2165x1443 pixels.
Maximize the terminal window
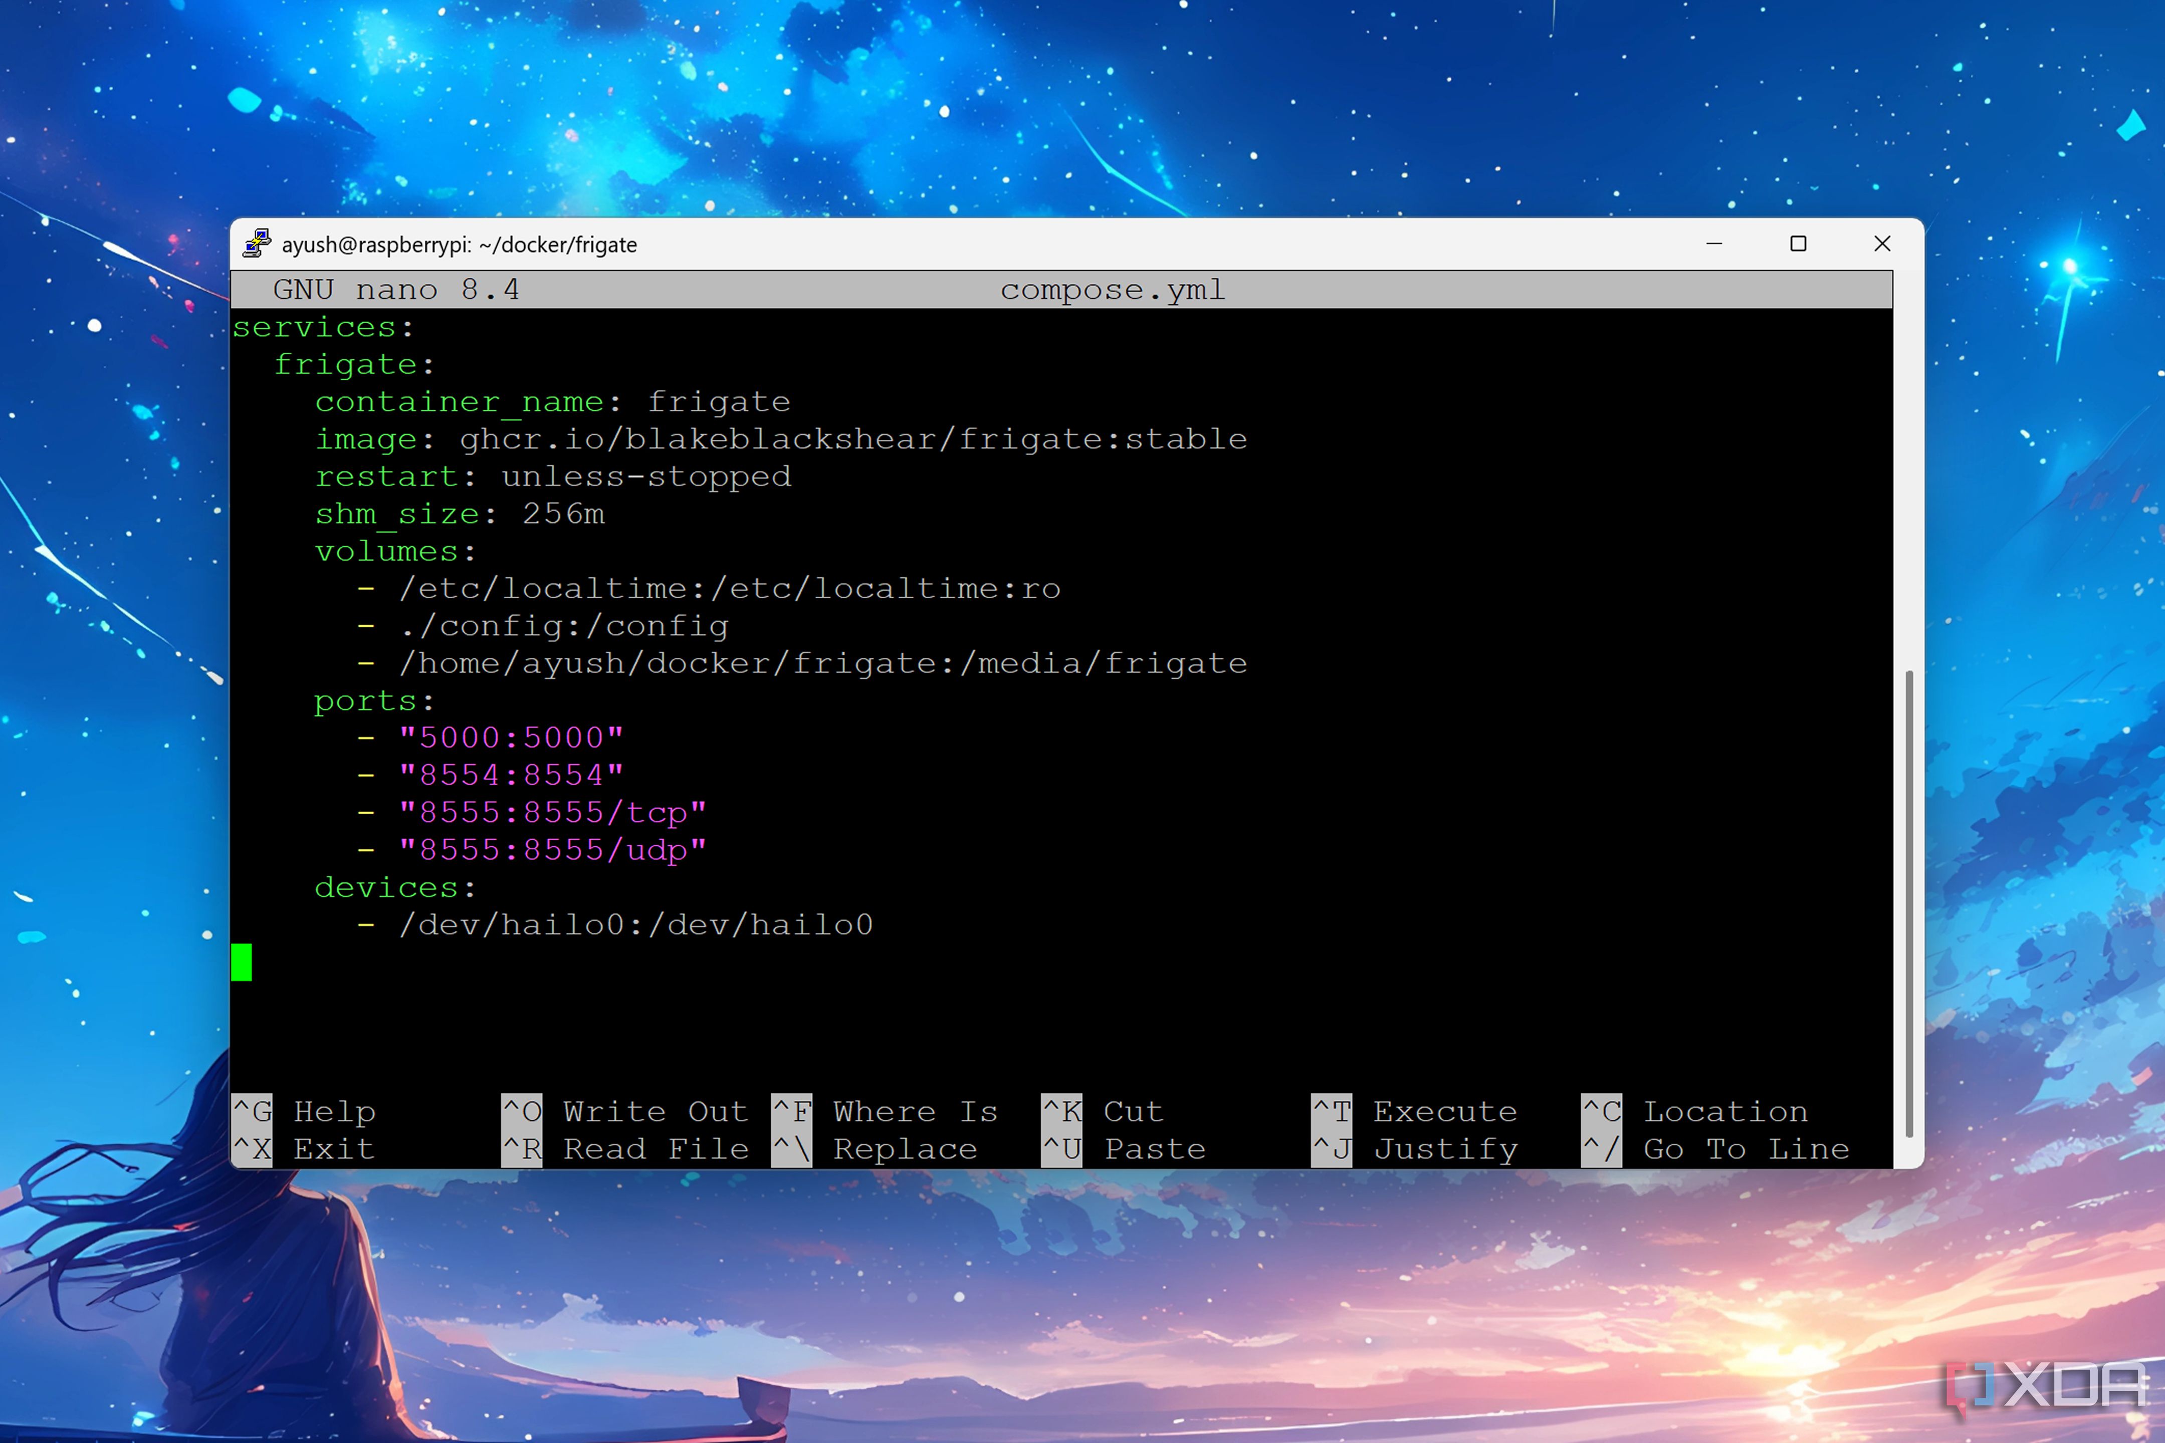[1798, 244]
